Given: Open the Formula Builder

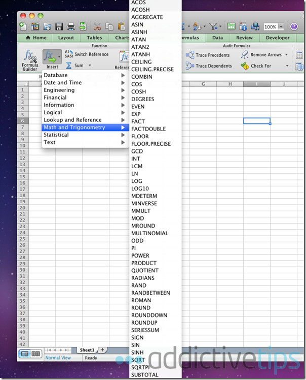Looking at the screenshot, I should [x=30, y=60].
